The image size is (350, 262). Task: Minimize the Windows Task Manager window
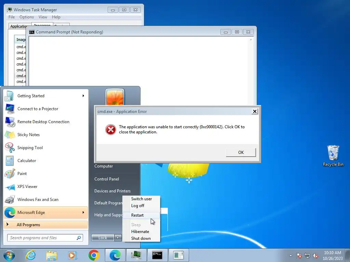113,10
